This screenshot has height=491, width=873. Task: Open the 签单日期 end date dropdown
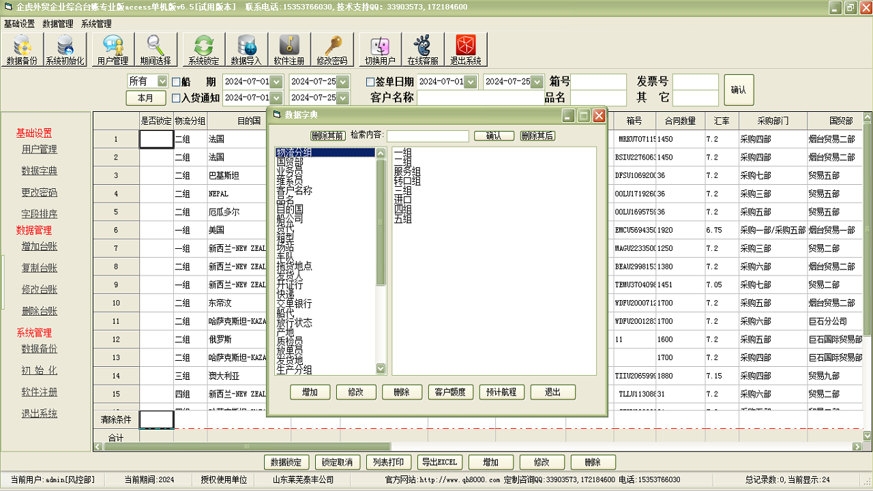click(537, 82)
